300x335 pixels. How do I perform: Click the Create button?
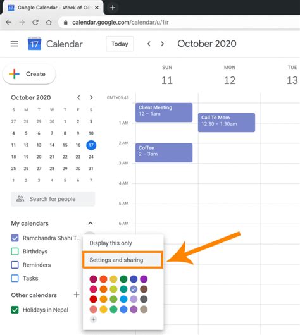[x=29, y=74]
